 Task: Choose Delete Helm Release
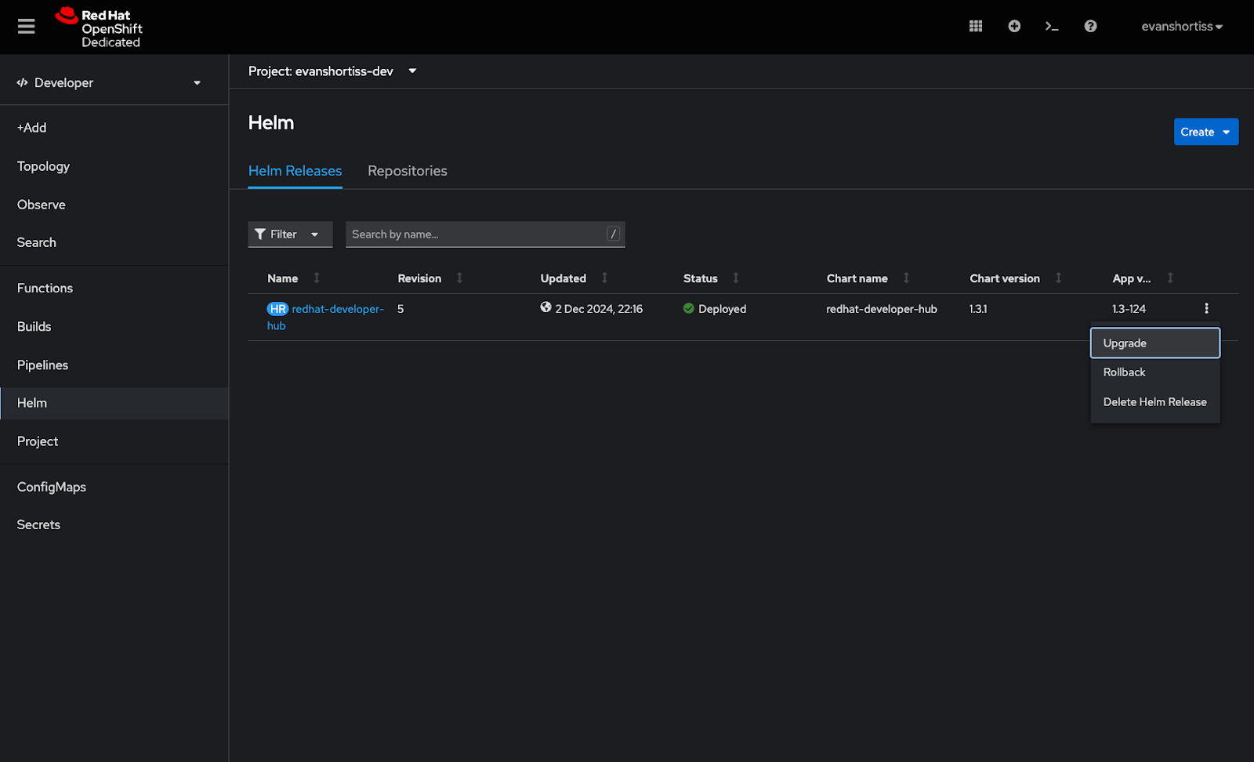tap(1155, 402)
